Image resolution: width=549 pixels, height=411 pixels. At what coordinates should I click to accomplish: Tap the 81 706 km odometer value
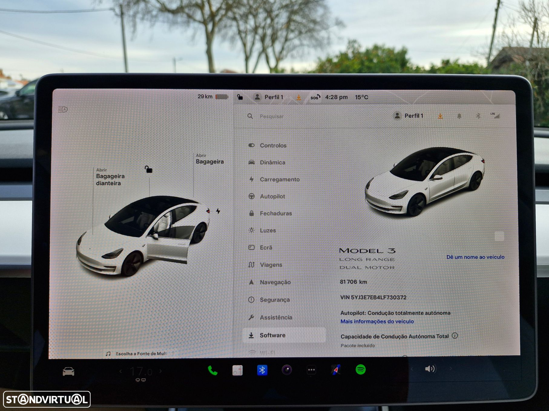(x=353, y=282)
